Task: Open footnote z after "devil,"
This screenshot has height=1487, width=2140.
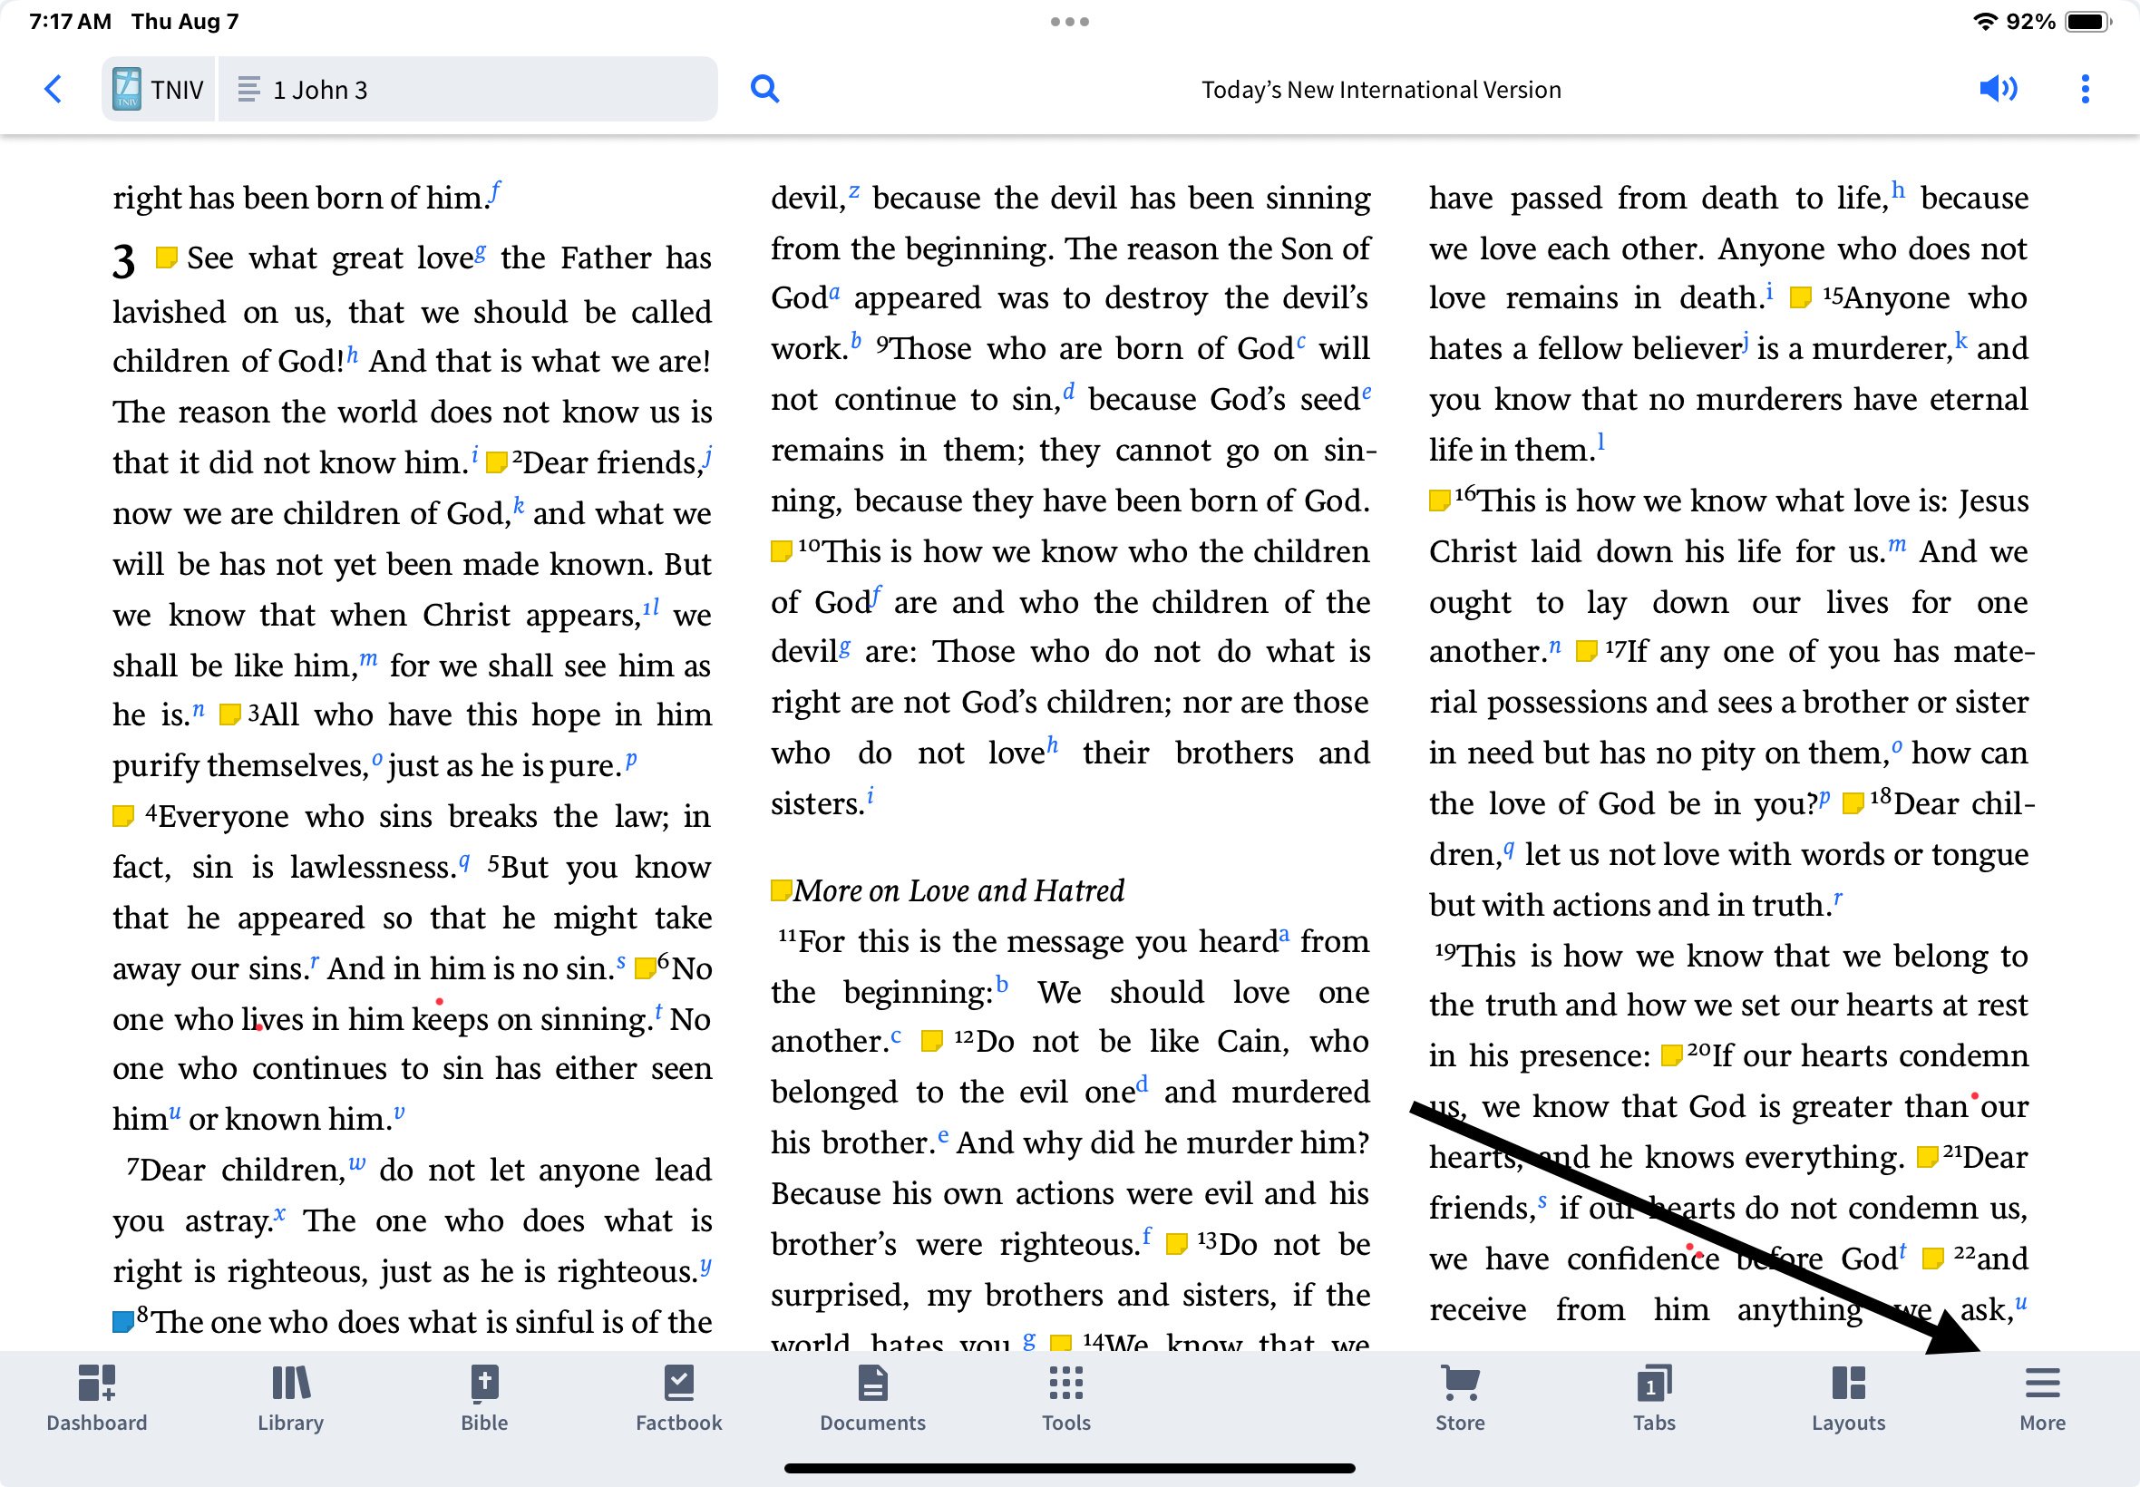Action: coord(854,191)
